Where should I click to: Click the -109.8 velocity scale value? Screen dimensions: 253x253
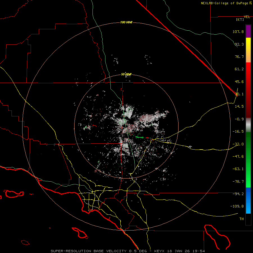click(237, 206)
